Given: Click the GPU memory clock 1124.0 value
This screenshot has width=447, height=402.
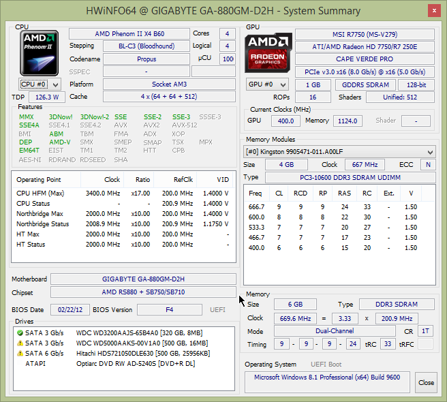Looking at the screenshot, I should (x=348, y=121).
